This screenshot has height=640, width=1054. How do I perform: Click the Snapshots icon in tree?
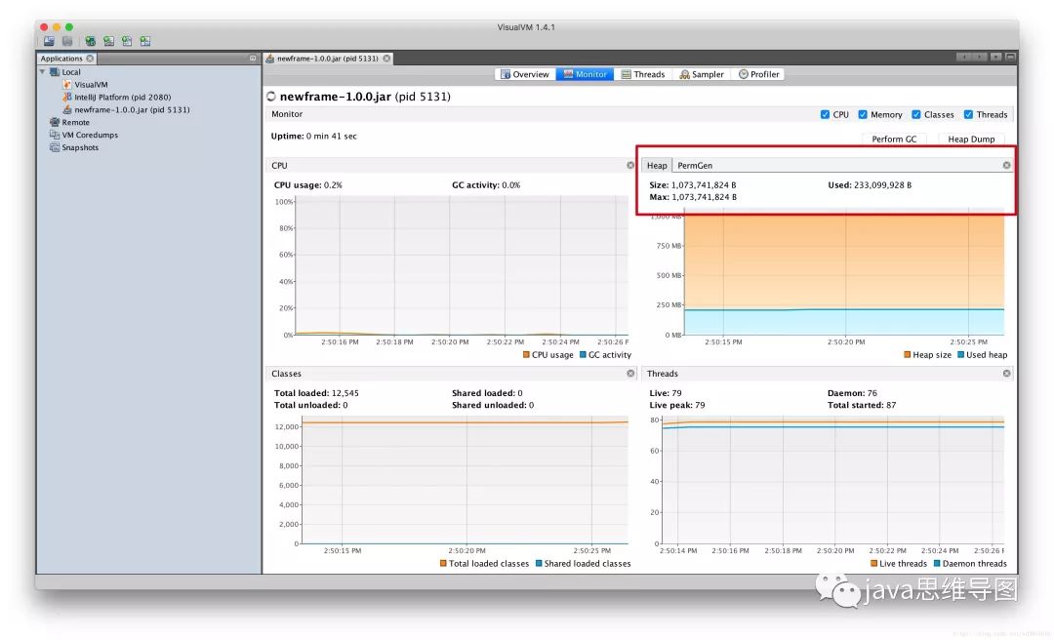tap(55, 147)
